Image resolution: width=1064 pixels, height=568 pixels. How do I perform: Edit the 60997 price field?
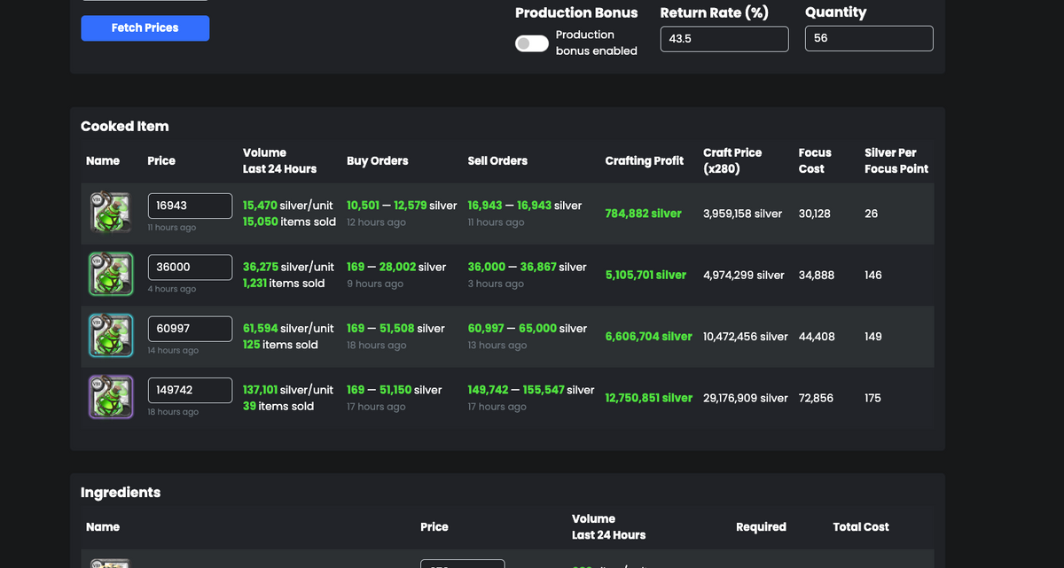190,329
